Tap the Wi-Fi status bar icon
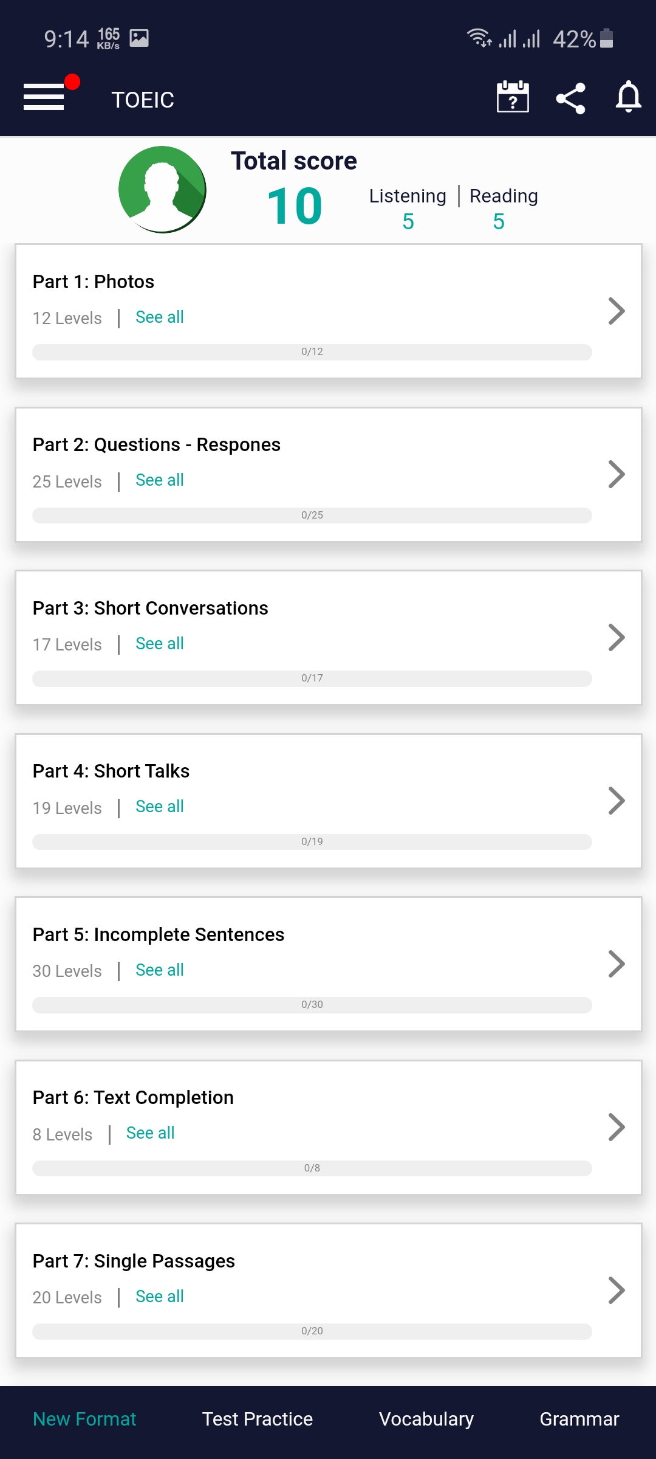The height and width of the screenshot is (1459, 656). pos(479,38)
